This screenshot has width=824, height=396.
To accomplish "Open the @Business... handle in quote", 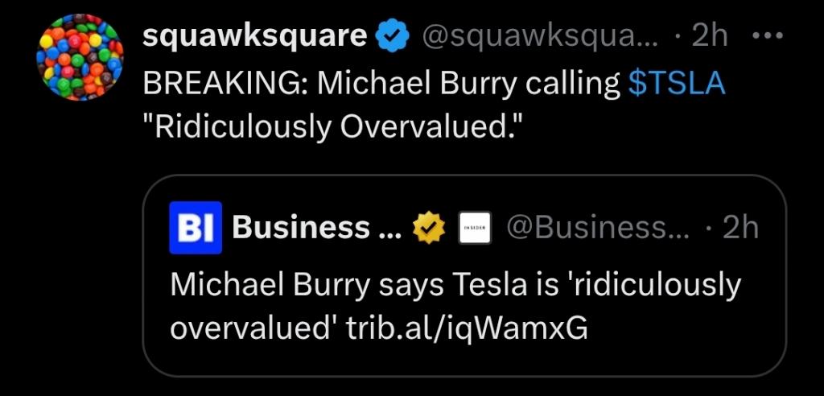I will tap(598, 229).
